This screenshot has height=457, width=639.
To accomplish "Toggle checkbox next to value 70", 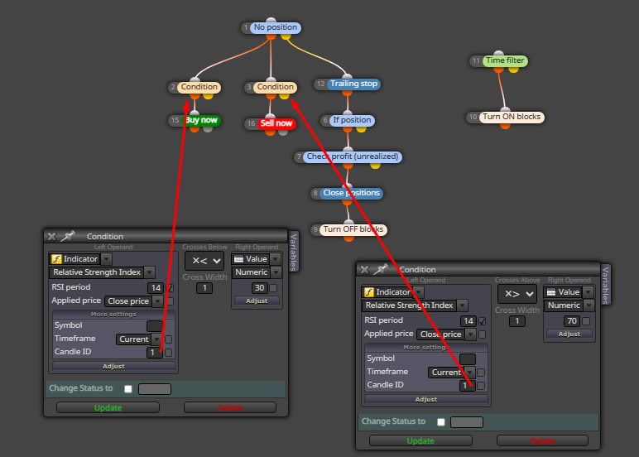I will [586, 321].
